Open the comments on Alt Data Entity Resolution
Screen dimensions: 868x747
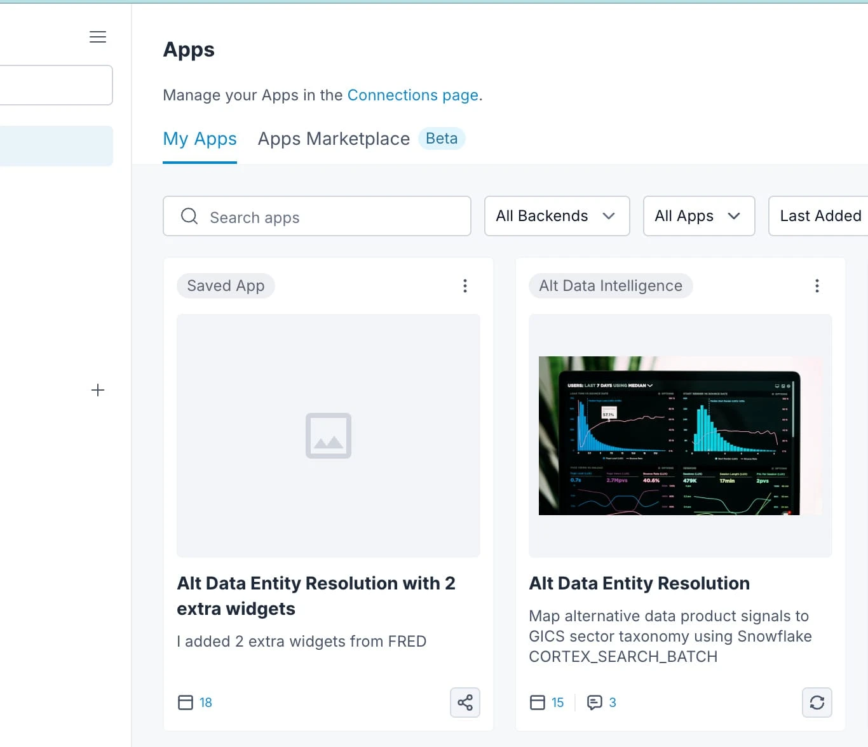(595, 703)
